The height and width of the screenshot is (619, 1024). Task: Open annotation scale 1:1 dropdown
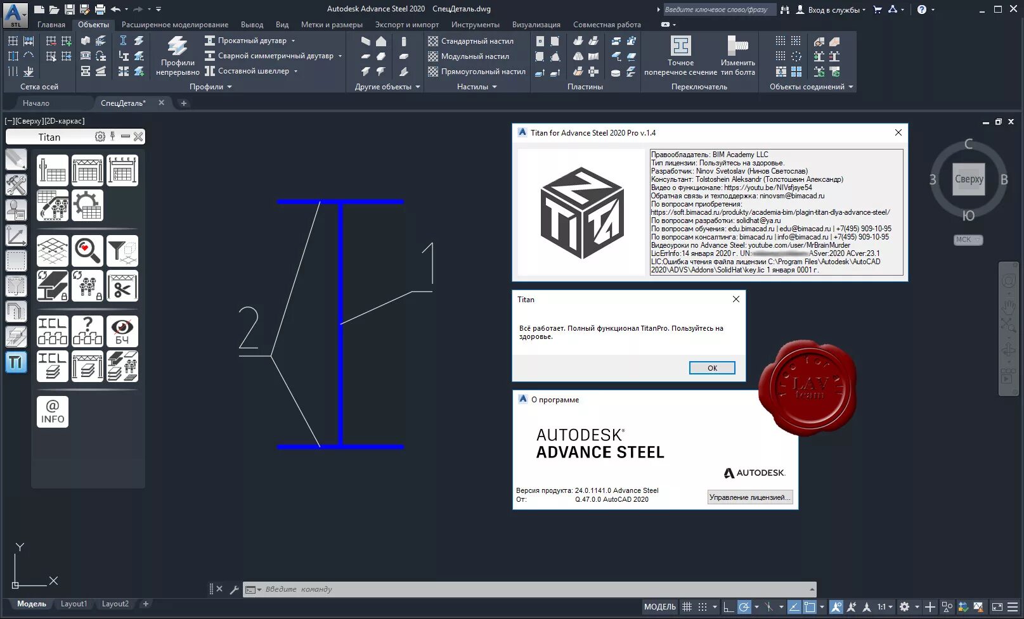(885, 607)
